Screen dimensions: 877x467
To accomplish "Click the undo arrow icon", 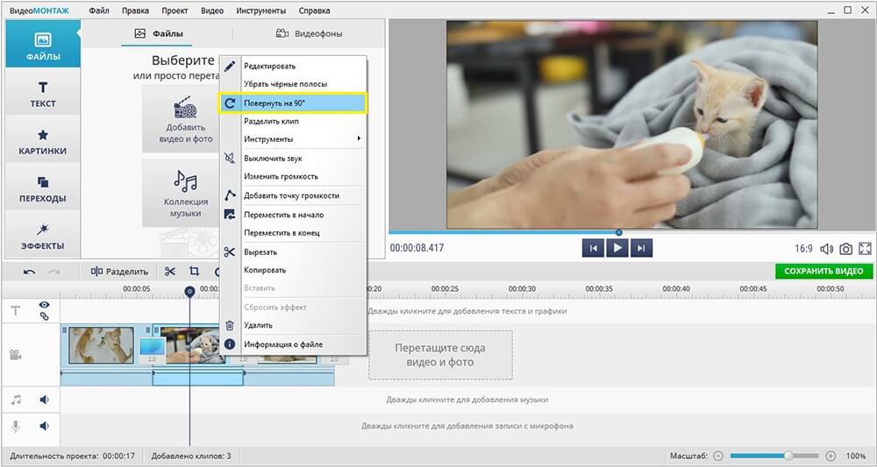I will (x=30, y=272).
